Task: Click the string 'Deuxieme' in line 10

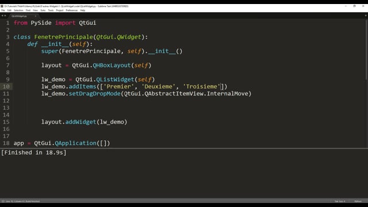Action: pyautogui.click(x=158, y=87)
